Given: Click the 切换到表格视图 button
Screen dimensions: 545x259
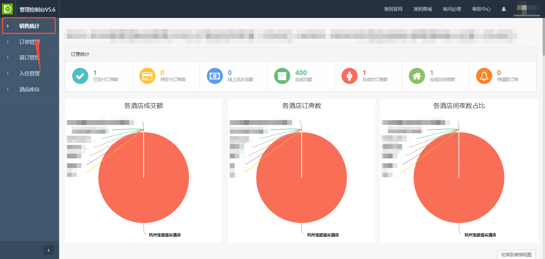Looking at the screenshot, I should [x=516, y=255].
